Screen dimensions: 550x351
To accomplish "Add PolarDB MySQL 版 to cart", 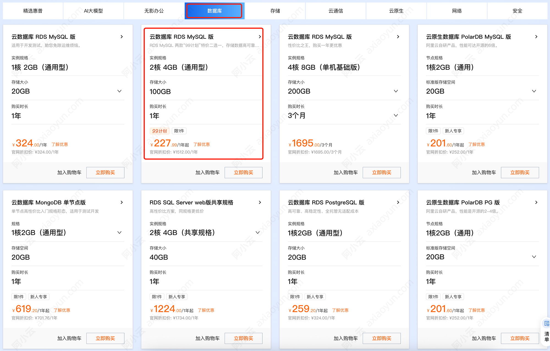I will [x=484, y=172].
